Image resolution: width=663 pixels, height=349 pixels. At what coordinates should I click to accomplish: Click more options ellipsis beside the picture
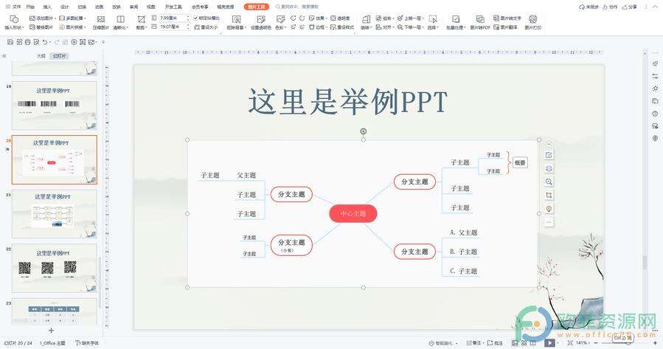pos(549,222)
